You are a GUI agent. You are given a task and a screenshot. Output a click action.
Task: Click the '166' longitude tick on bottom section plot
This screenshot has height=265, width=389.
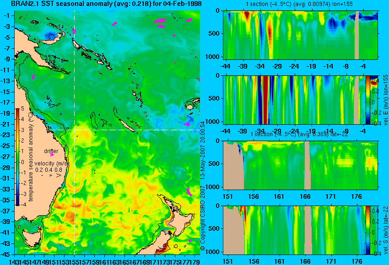305,261
